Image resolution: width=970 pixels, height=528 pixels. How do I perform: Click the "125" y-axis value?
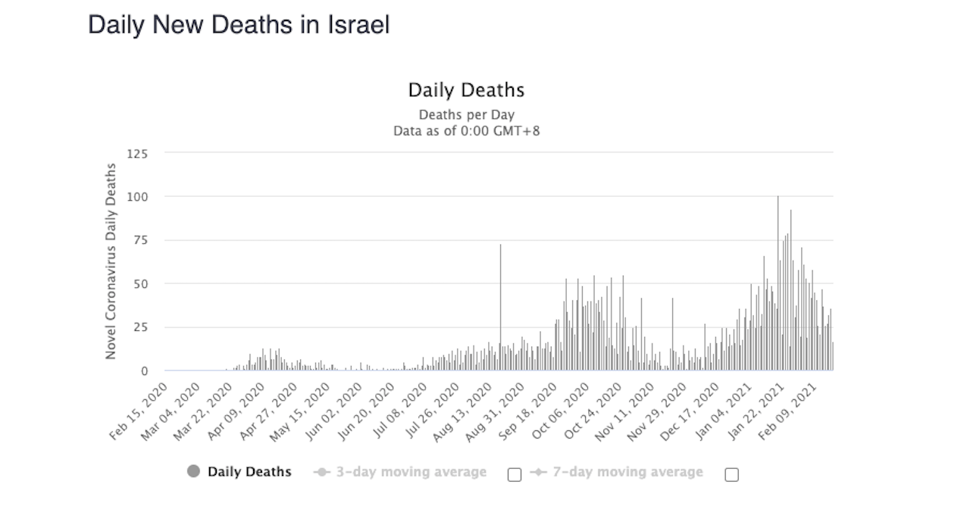click(x=137, y=153)
